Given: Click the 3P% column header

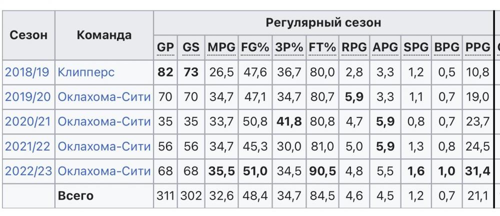Looking at the screenshot, I should pos(288,47).
